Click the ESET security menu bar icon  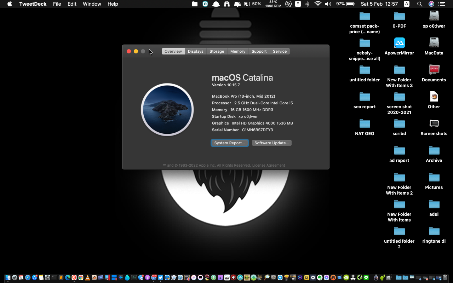coord(205,4)
